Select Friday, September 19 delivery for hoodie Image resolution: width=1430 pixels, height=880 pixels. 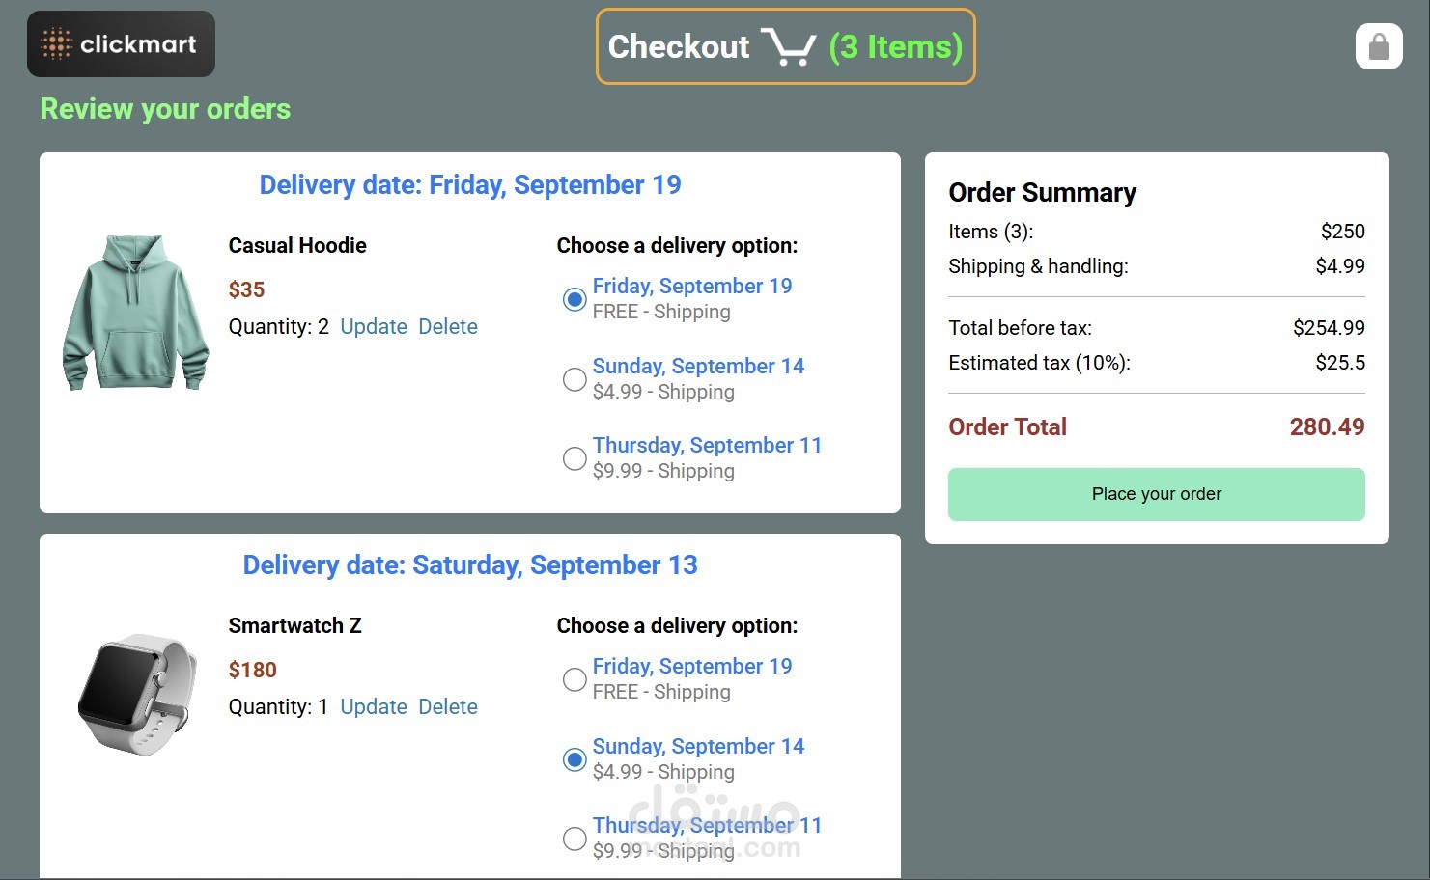pyautogui.click(x=575, y=299)
